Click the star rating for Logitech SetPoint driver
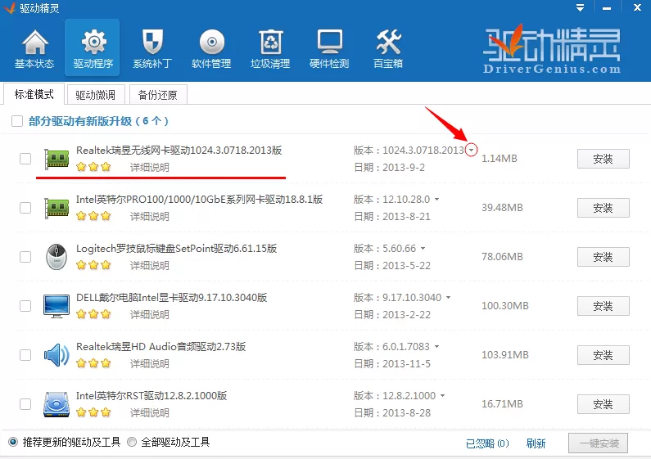Viewport: 651px width, 459px height. (94, 265)
